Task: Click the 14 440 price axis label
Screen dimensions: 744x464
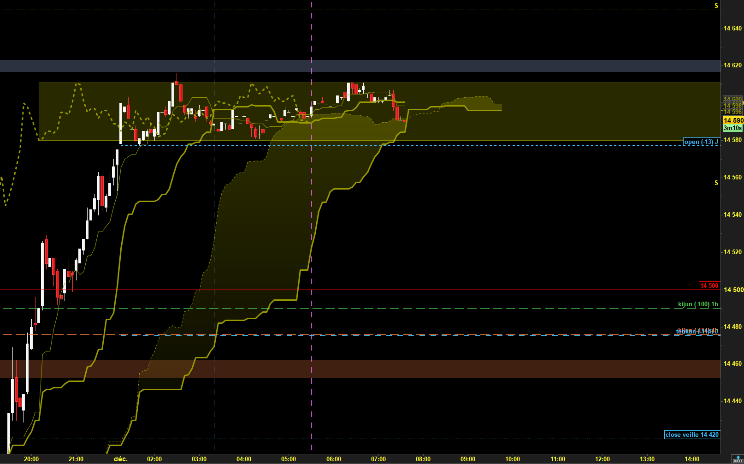Action: (x=733, y=401)
